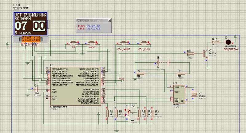This screenshot has height=133, width=246.
Task: Click the mute output terminal
Action: click(121, 80)
